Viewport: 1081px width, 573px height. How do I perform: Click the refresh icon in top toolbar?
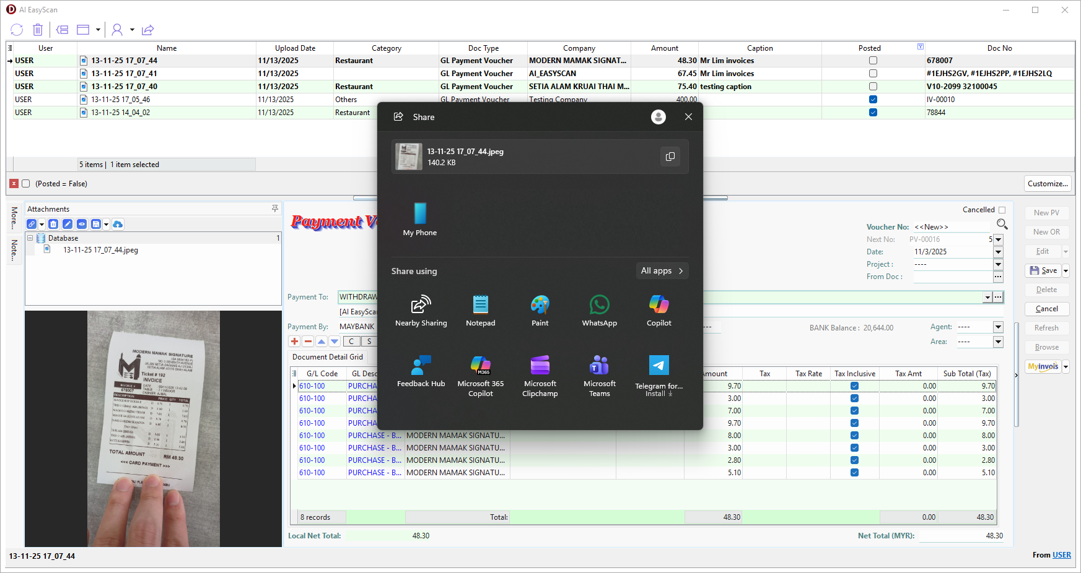[x=17, y=30]
